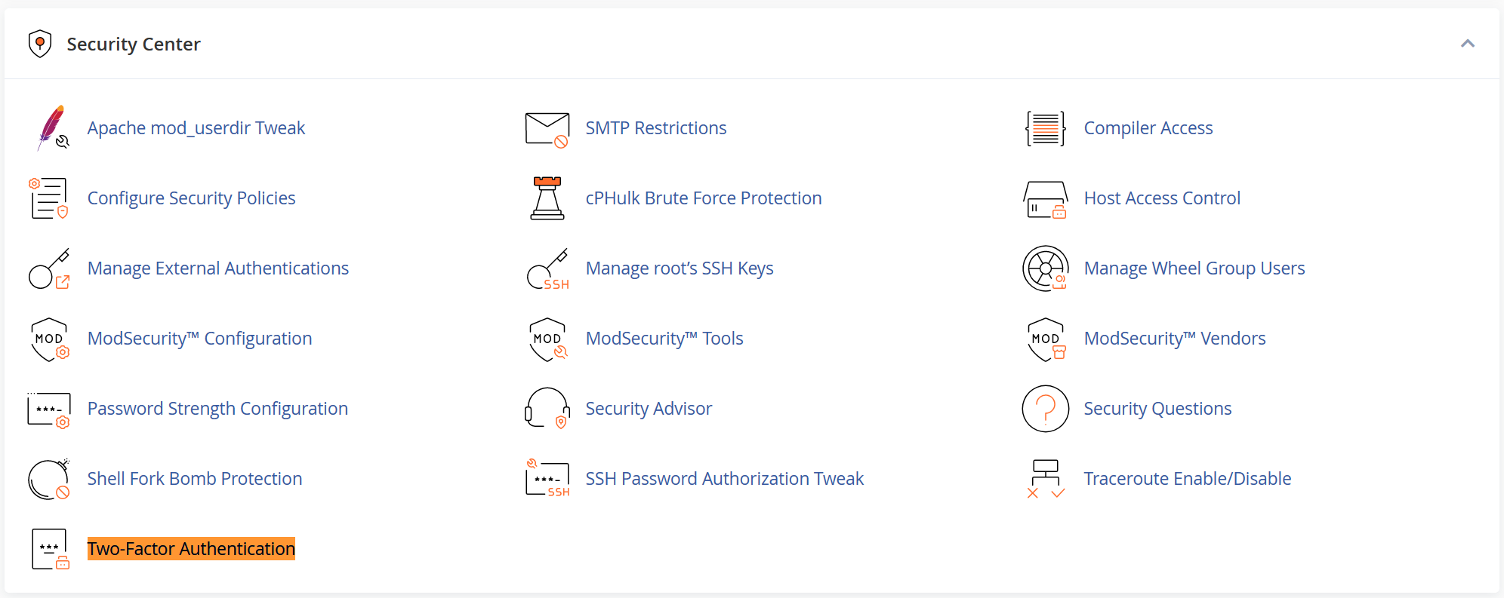
Task: Open Manage External Authentications
Action: pyautogui.click(x=217, y=268)
